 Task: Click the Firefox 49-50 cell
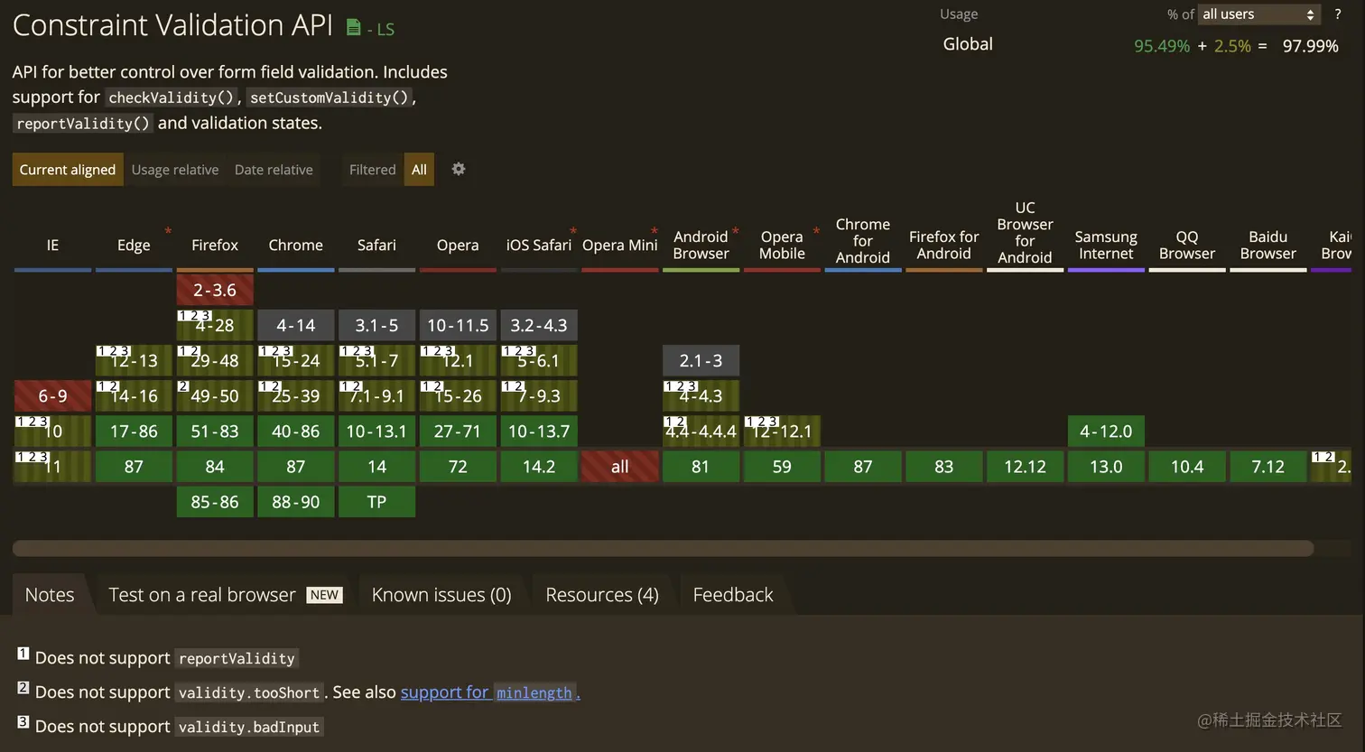point(215,395)
